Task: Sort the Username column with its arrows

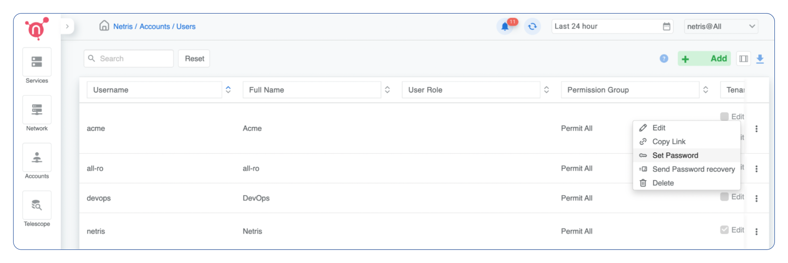Action: tap(228, 89)
